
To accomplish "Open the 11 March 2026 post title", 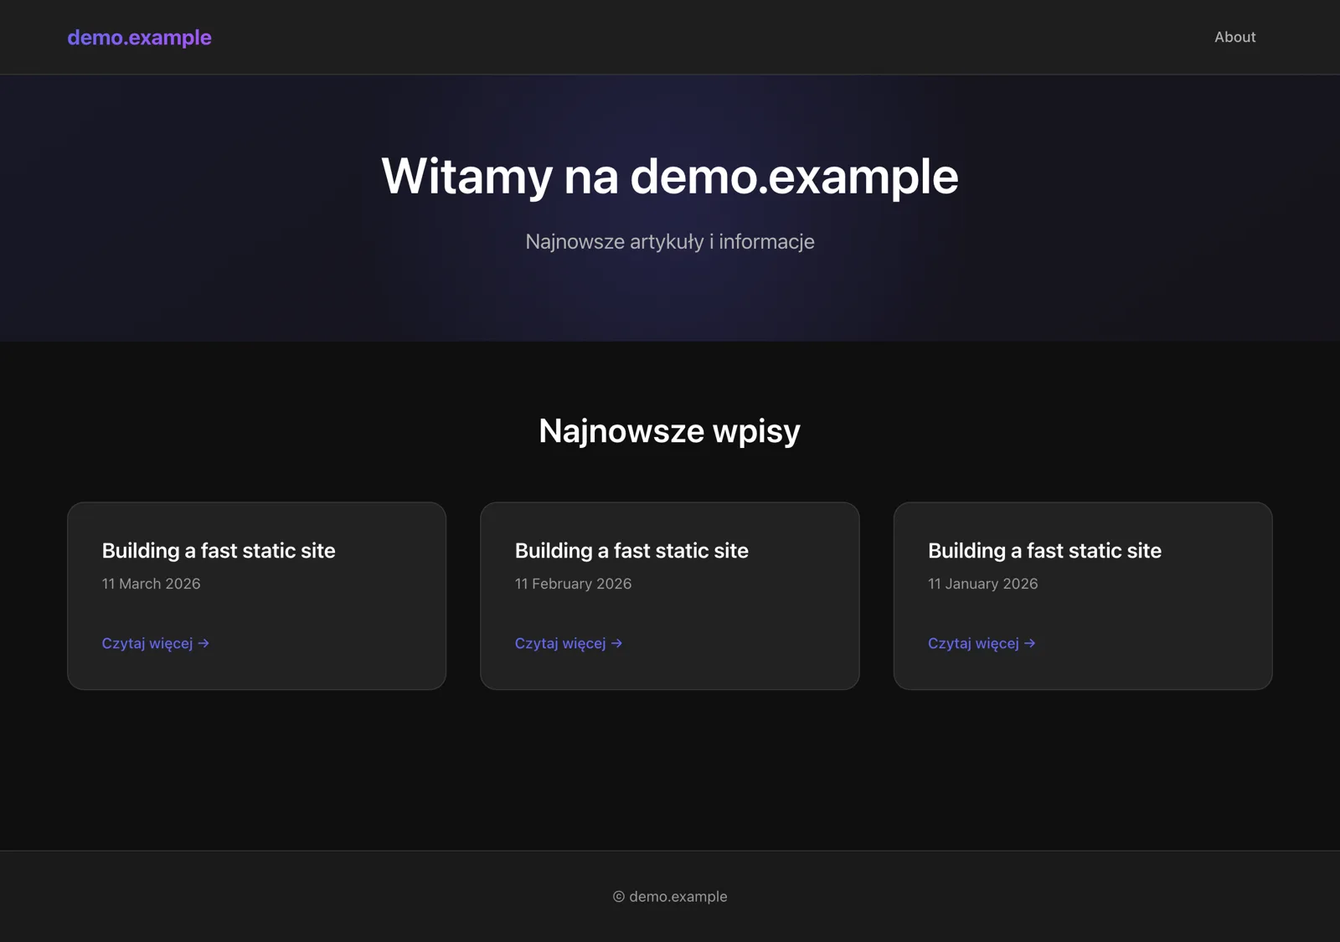I will (x=219, y=551).
